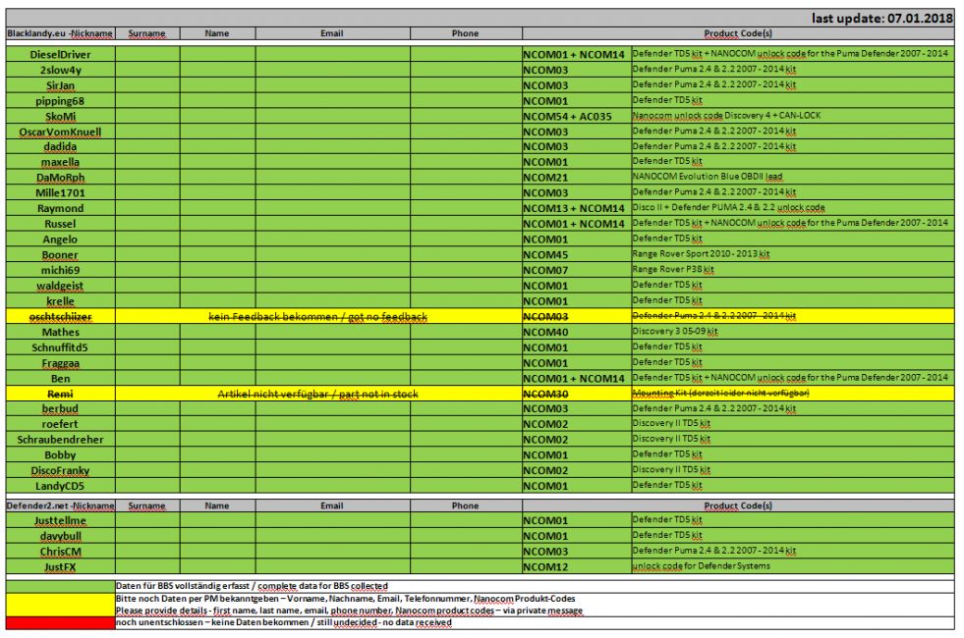Click the red legend color cell
Screen dimensions: 964x638
click(60, 623)
